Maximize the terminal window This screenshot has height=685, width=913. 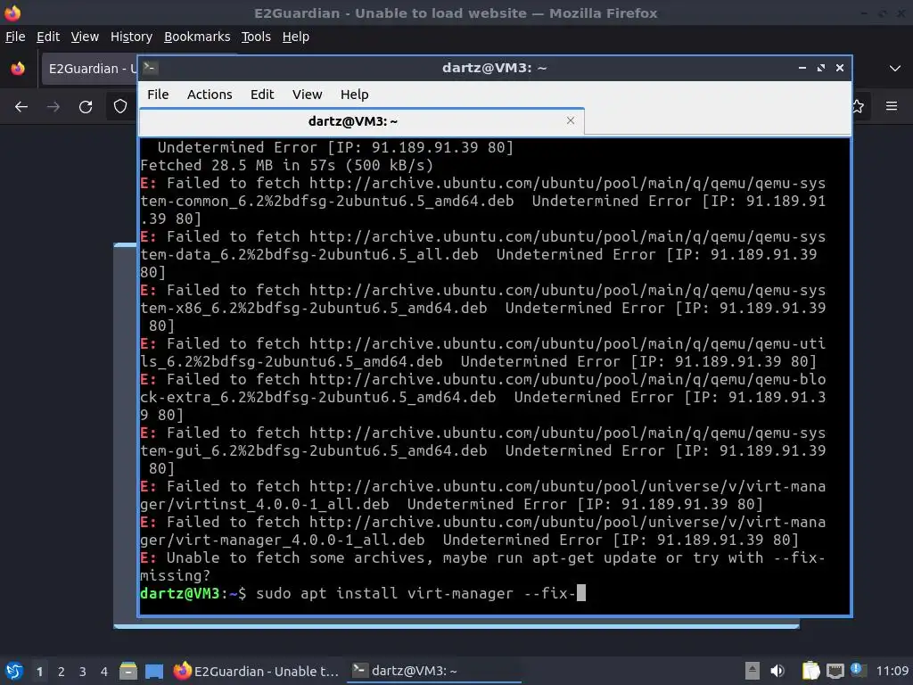(x=821, y=68)
